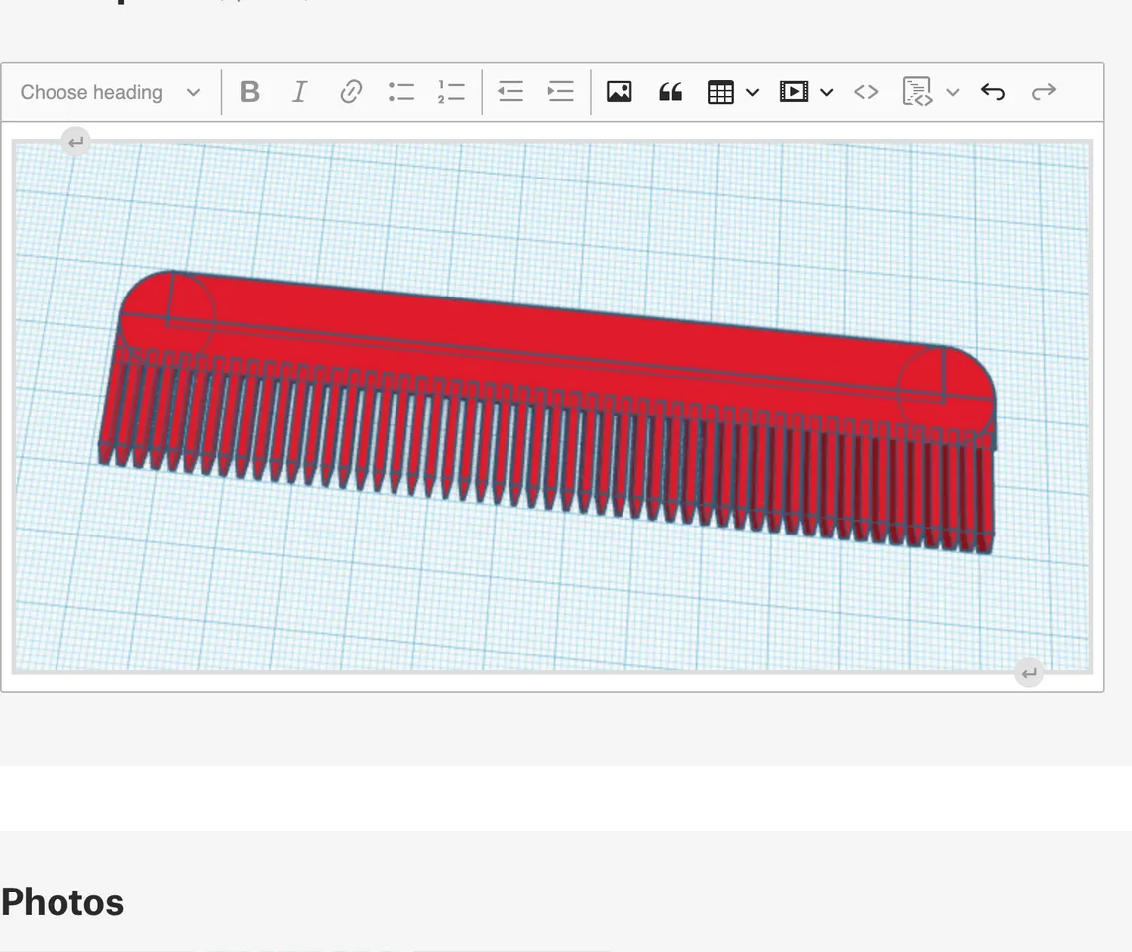
Task: Click the insert media icon
Action: (x=793, y=92)
